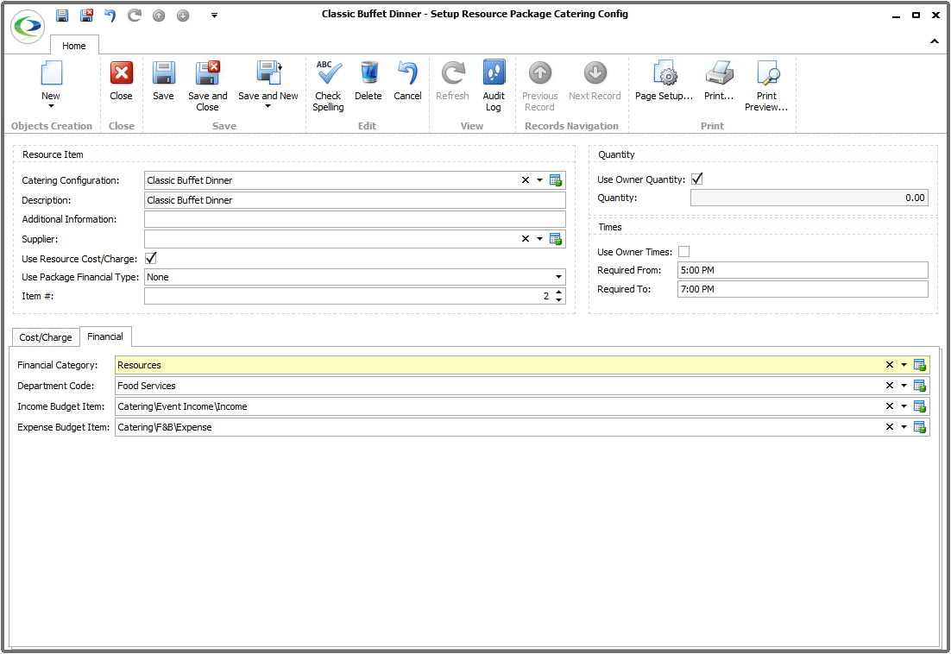Clear the Supplier field with X
951x654 pixels.
[526, 239]
